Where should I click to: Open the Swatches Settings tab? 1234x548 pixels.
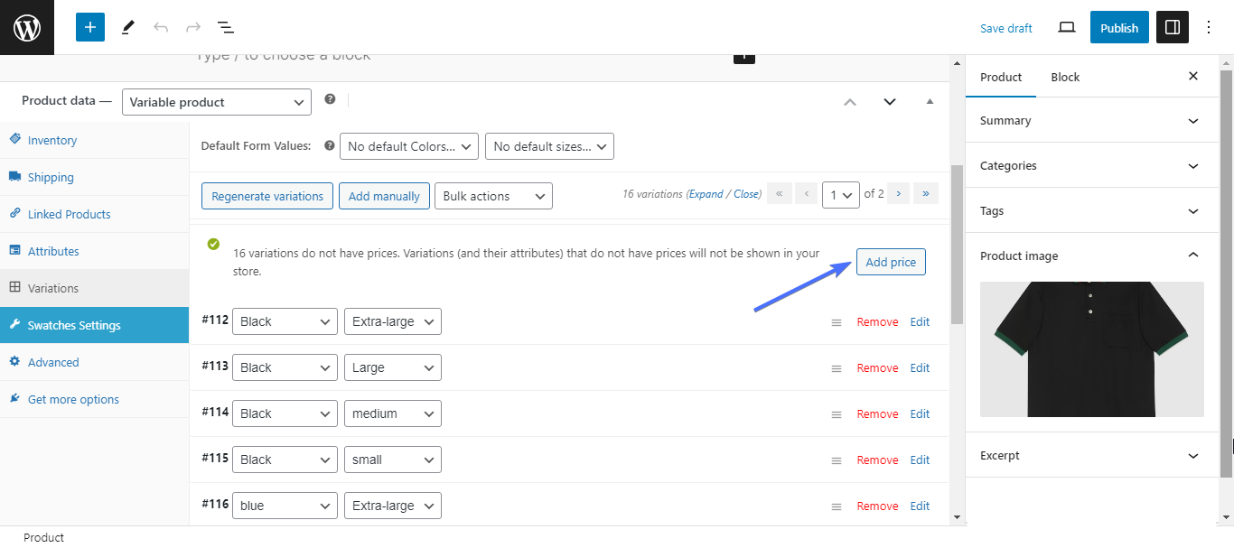tap(94, 325)
